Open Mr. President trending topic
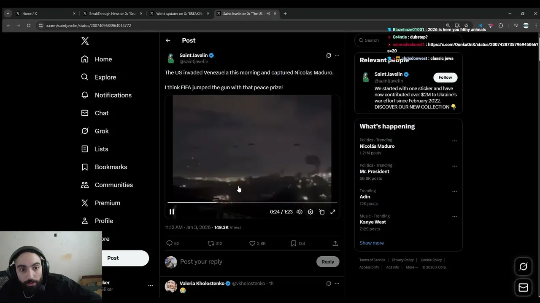 [374, 172]
